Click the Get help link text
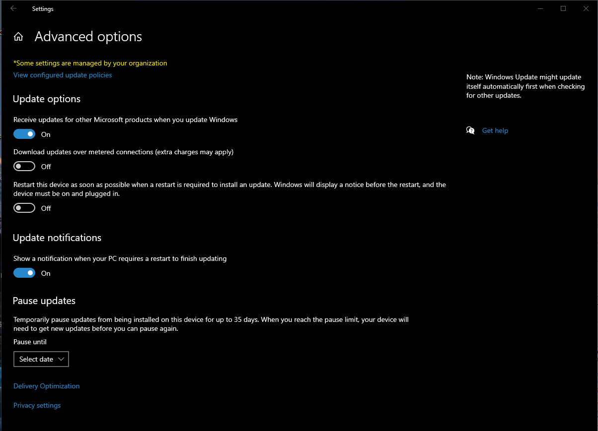598x431 pixels. 495,130
